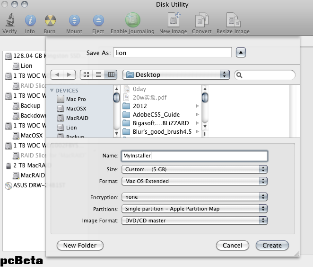Open the Desktop location dropdown
313x267 pixels.
pos(176,75)
